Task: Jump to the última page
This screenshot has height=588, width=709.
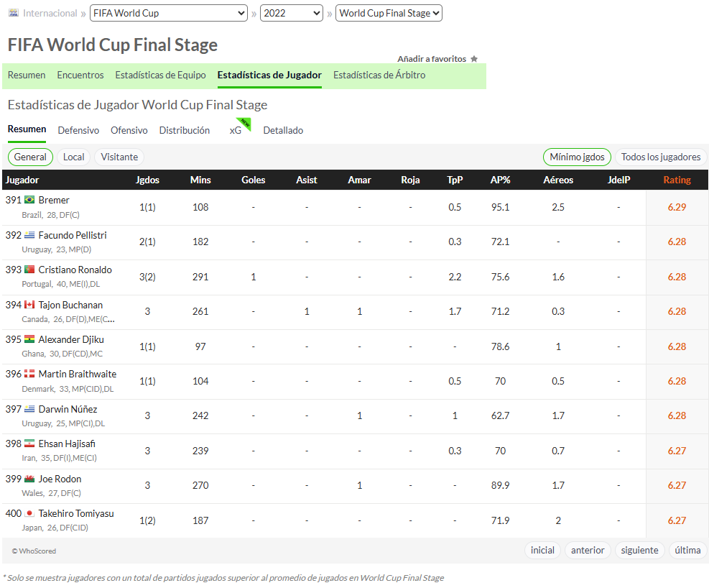Action: [x=687, y=551]
